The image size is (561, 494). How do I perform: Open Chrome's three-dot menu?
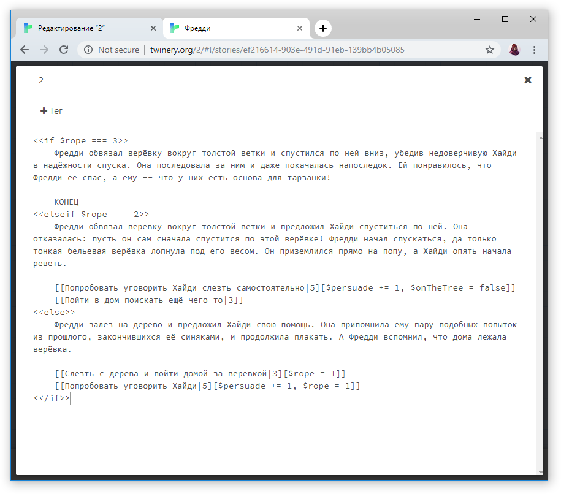tap(534, 50)
